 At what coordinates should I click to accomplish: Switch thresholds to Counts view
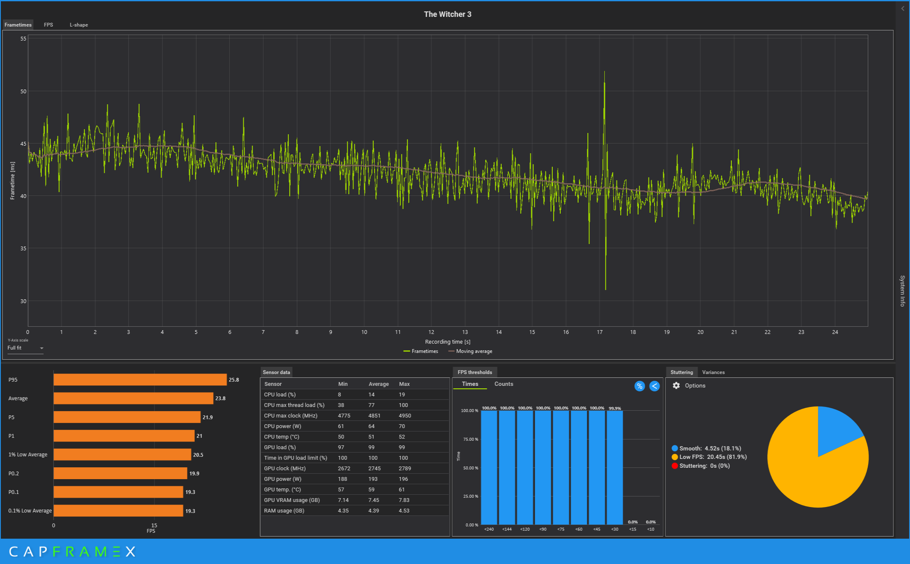[503, 384]
